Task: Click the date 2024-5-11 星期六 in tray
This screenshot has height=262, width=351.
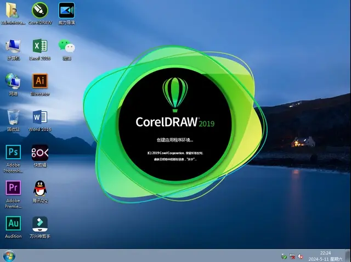Action: click(325, 259)
